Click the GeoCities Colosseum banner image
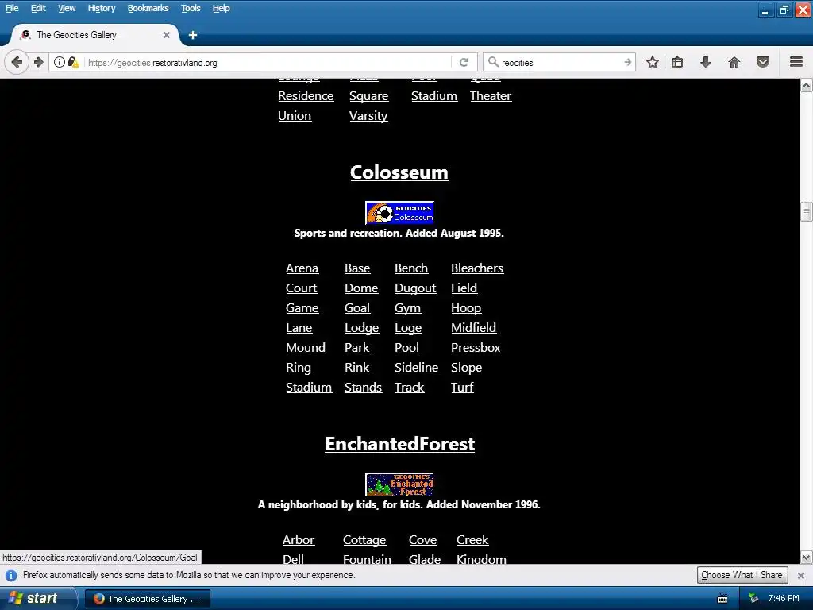This screenshot has width=813, height=610. point(399,213)
